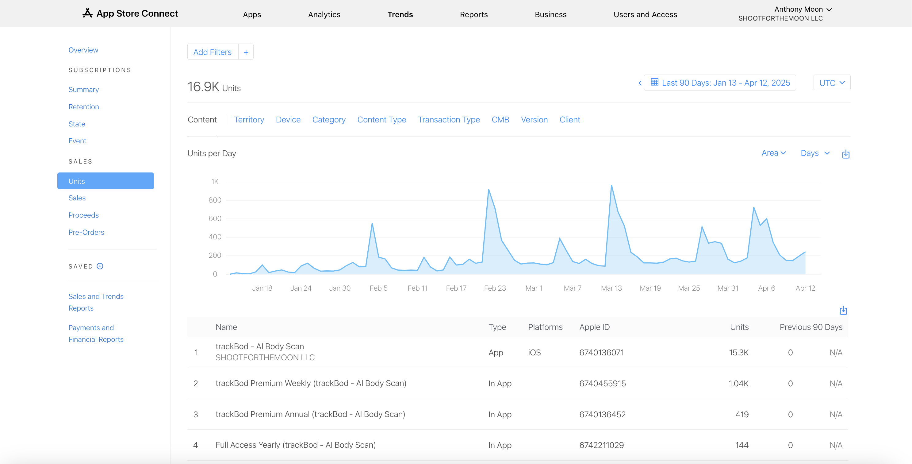
Task: Switch to the CMB tab
Action: pyautogui.click(x=500, y=120)
